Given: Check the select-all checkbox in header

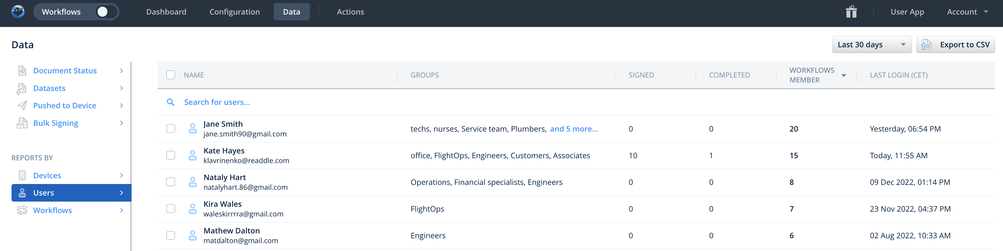Looking at the screenshot, I should pyautogui.click(x=170, y=75).
